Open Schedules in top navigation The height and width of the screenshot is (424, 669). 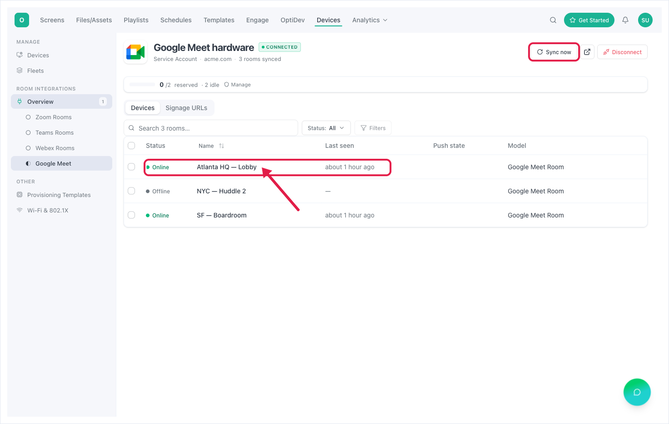tap(176, 20)
